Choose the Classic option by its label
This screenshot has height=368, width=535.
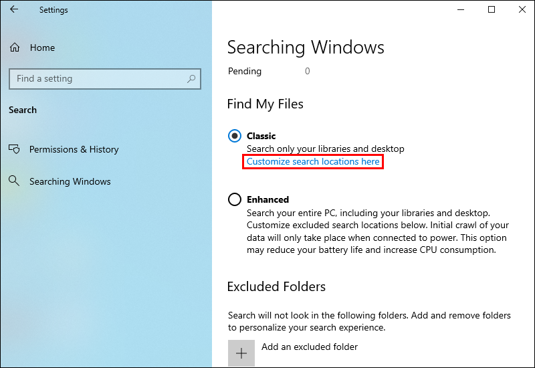click(x=261, y=136)
